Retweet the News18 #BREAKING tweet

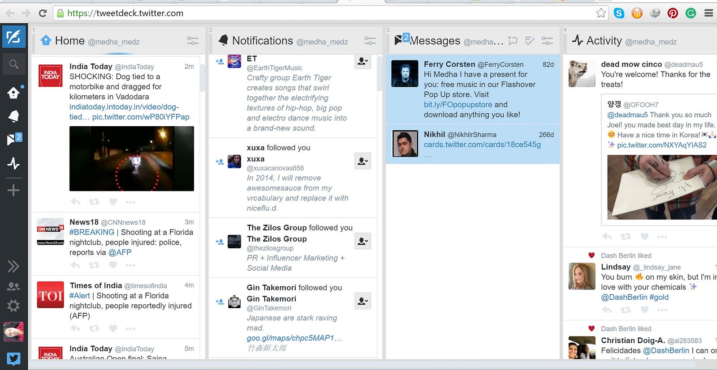(x=94, y=265)
